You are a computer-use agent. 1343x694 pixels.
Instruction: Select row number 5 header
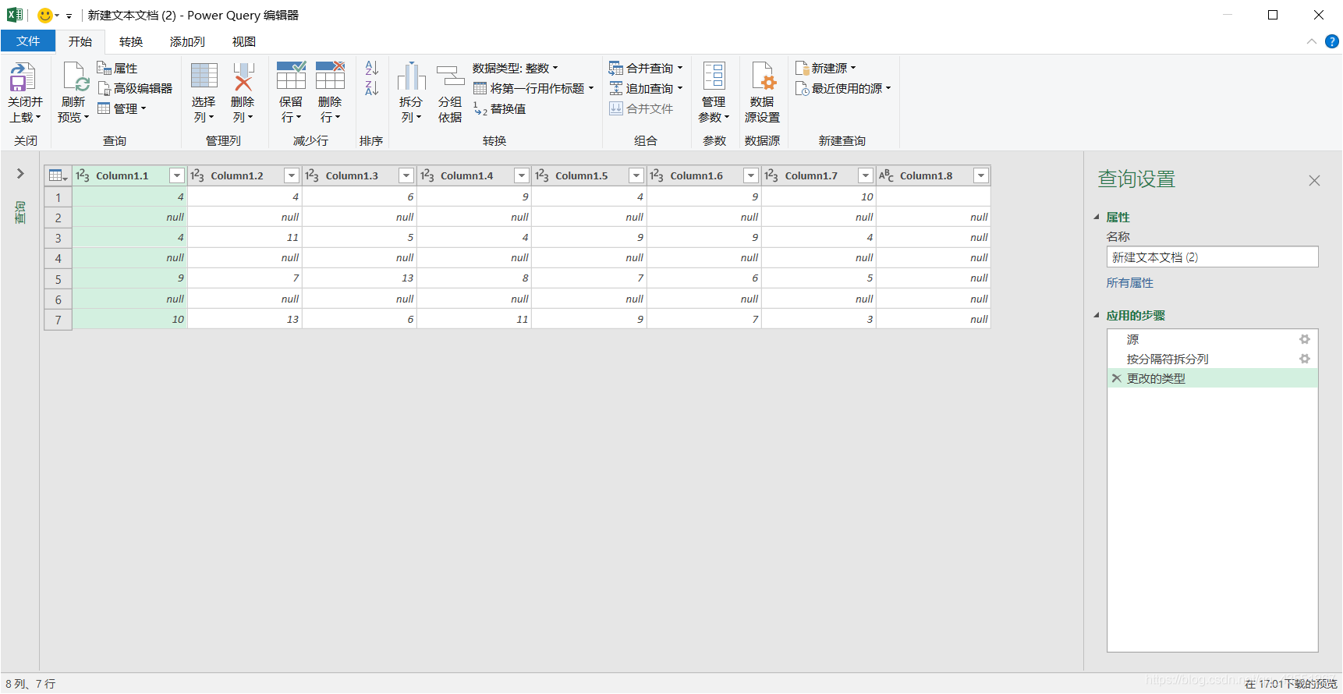[58, 278]
